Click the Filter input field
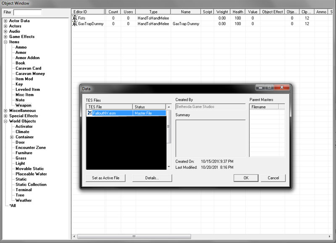This screenshot has width=336, height=243. click(27, 13)
